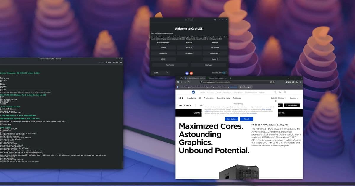The height and width of the screenshot is (186, 355).
Task: Click the VPN button in Firefox toolbar
Action: tap(288, 82)
